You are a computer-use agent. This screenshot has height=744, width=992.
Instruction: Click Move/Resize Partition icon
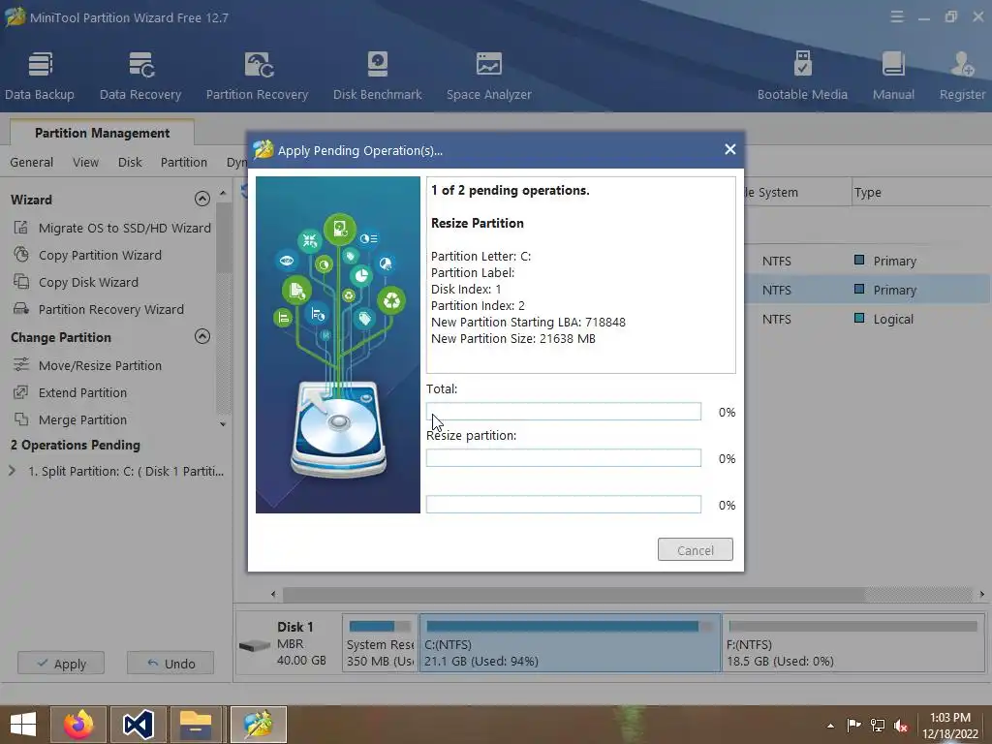[21, 365]
